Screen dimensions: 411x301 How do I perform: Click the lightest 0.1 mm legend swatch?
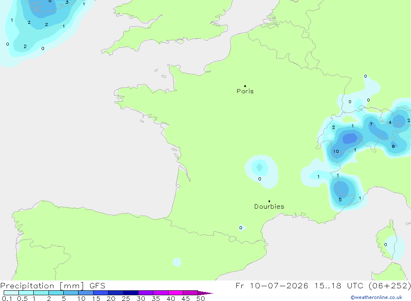tap(11, 293)
